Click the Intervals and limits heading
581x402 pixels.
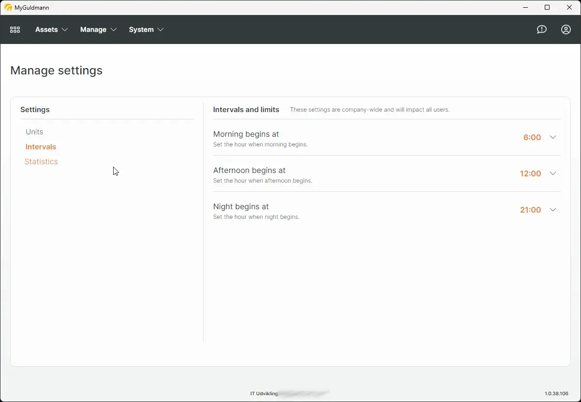click(x=246, y=110)
